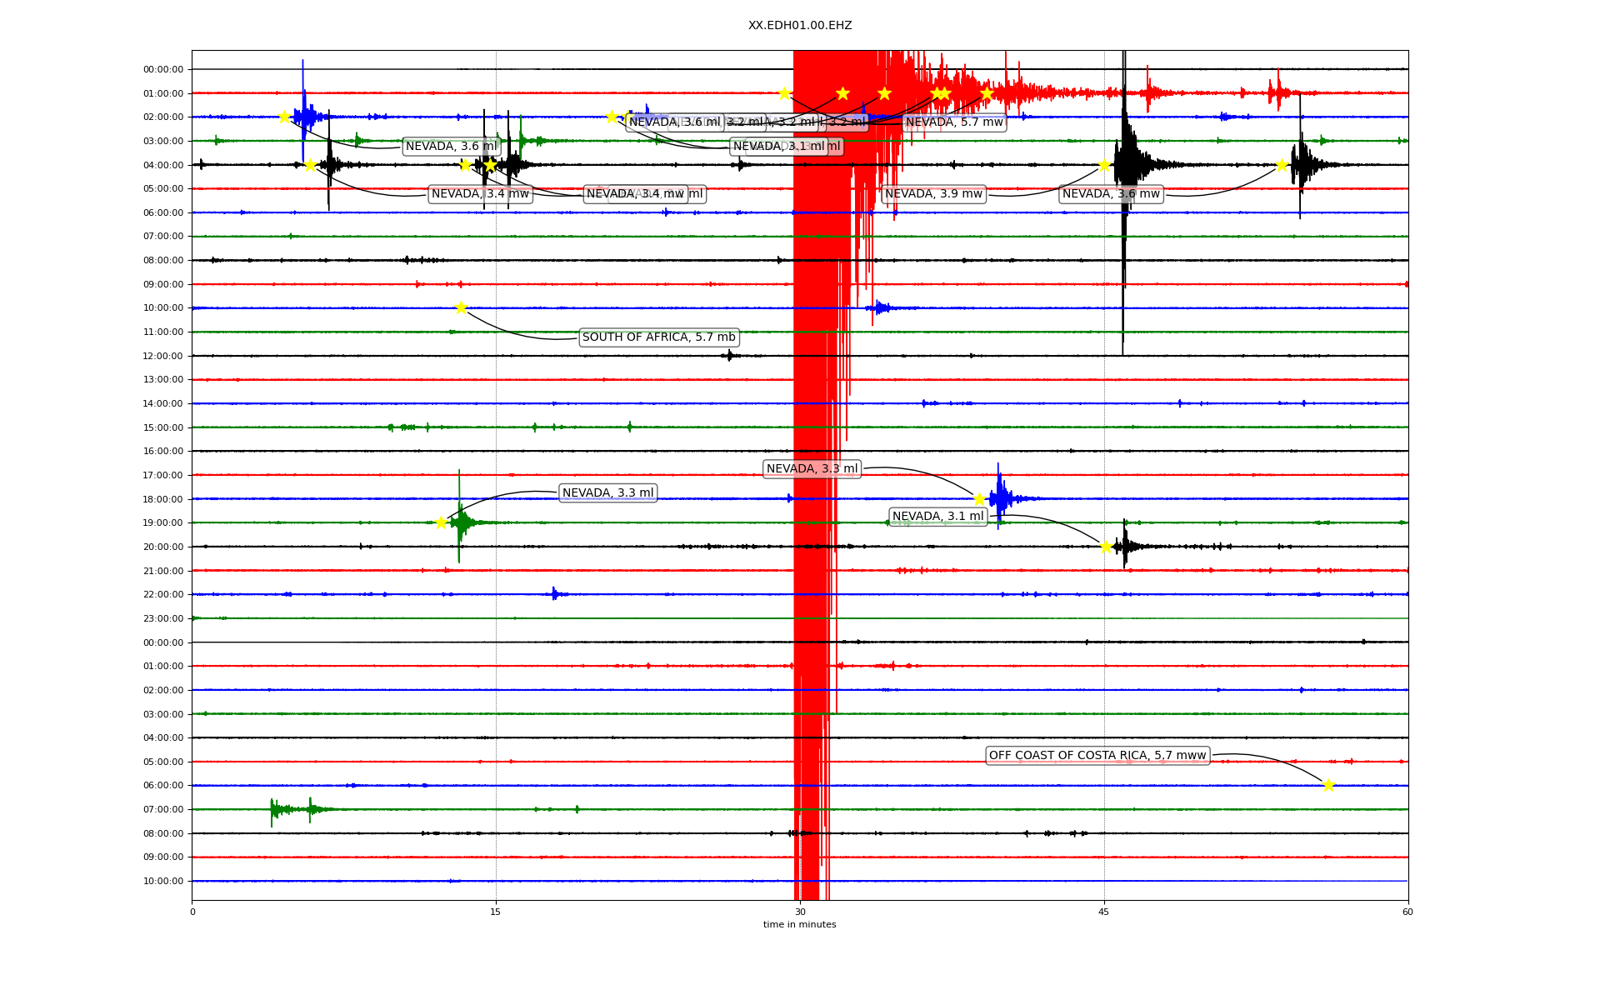This screenshot has height=1000, width=1600.
Task: Click the SOUTH OF AFRICA, 5.7 mb label
Action: [658, 337]
